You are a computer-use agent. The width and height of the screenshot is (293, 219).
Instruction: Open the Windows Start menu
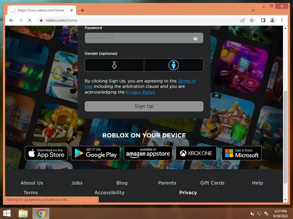(x=7, y=213)
